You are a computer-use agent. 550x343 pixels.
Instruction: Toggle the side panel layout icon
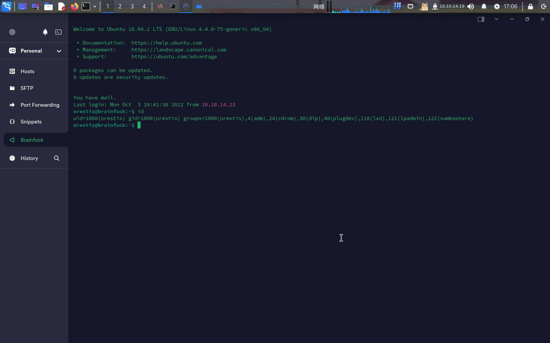pos(481,19)
